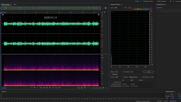Toggle Hold button 2 orange
The height and width of the screenshot is (102, 181).
[135, 8]
